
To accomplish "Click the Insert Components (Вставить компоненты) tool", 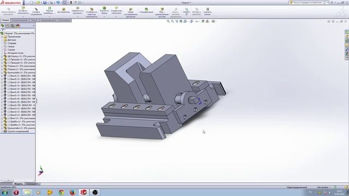I will point(23,11).
